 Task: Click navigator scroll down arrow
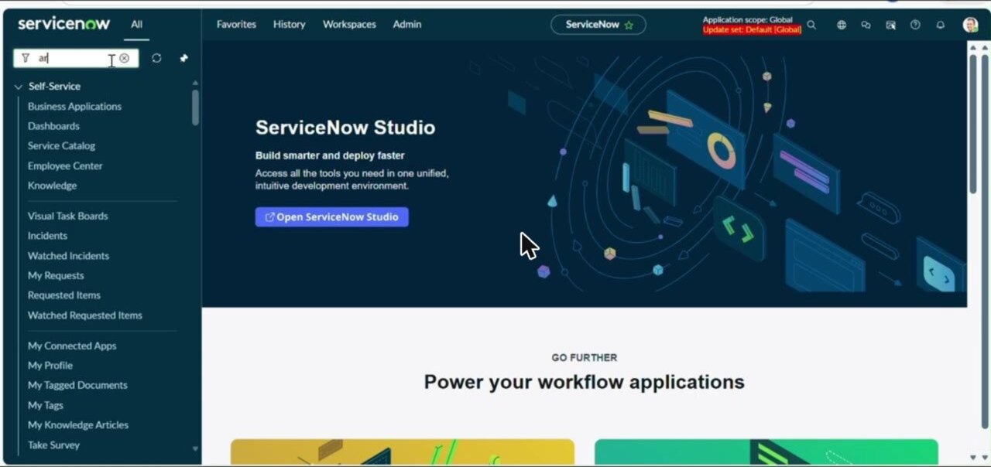[x=195, y=448]
